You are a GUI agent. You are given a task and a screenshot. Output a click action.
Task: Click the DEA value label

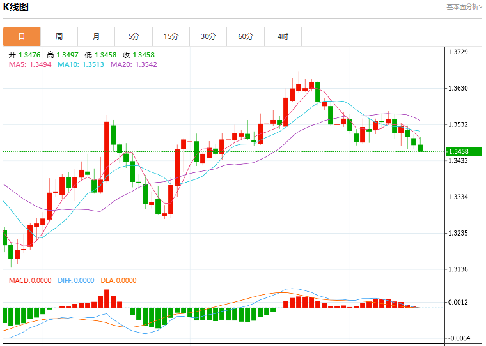pos(118,280)
